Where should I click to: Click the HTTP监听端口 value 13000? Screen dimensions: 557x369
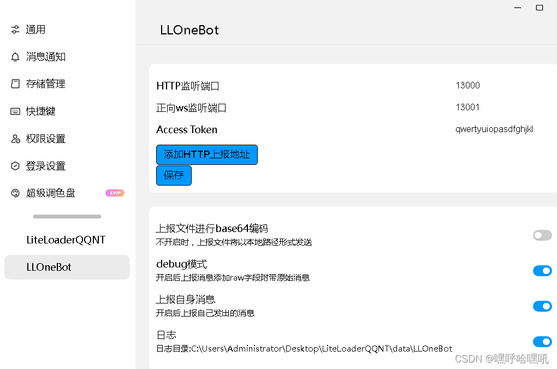pyautogui.click(x=467, y=86)
